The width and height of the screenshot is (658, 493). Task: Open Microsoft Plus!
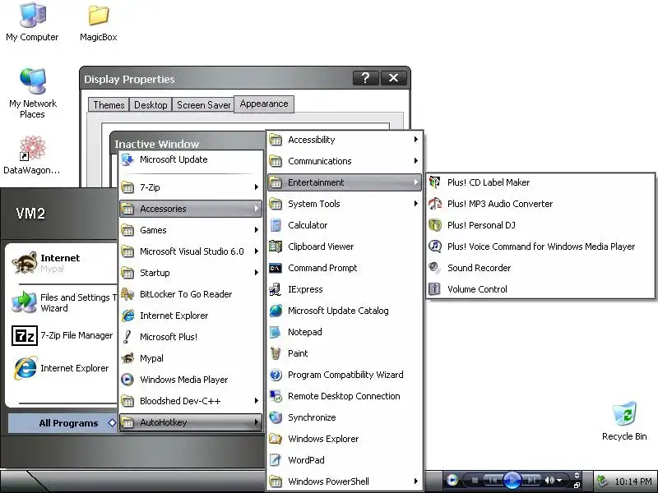pos(191,337)
